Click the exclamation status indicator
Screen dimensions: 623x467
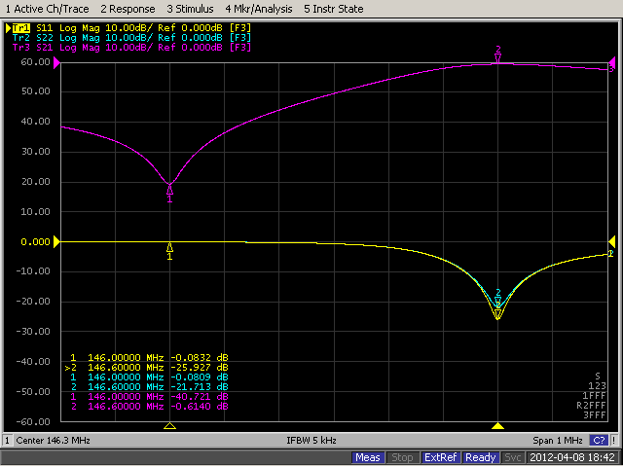614,441
